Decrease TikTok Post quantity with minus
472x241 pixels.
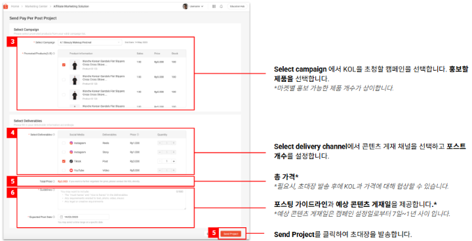pyautogui.click(x=160, y=161)
